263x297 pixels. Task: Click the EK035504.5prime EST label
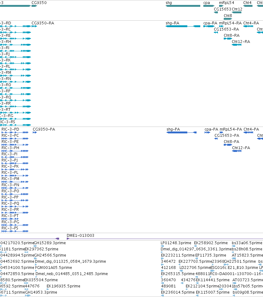click(x=41, y=280)
